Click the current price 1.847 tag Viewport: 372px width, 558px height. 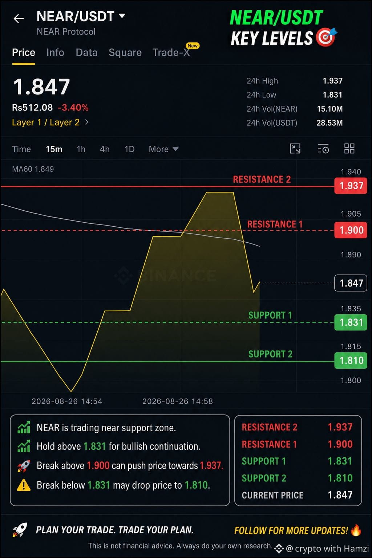(351, 283)
